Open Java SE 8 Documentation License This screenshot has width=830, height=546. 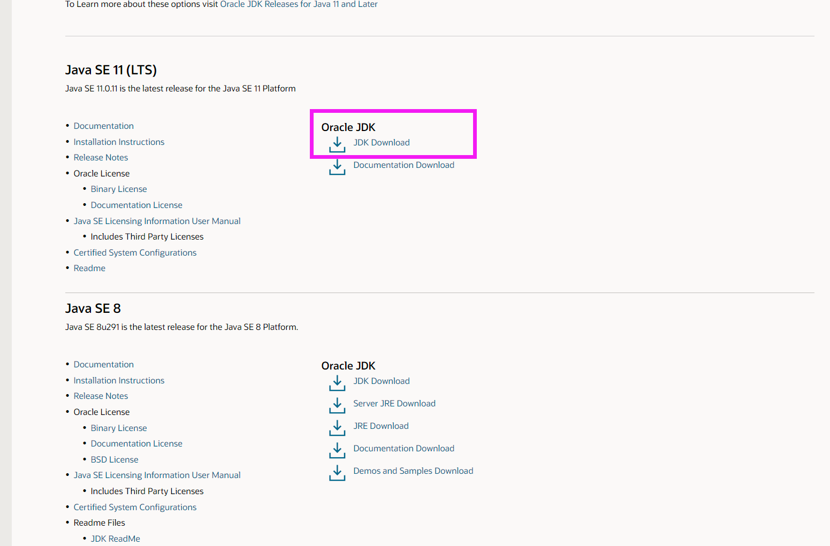[x=136, y=443]
